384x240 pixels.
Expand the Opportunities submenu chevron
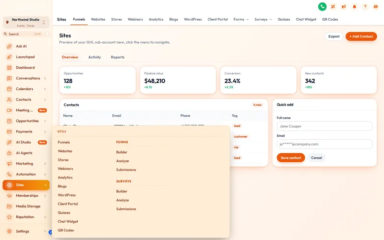pyautogui.click(x=45, y=121)
